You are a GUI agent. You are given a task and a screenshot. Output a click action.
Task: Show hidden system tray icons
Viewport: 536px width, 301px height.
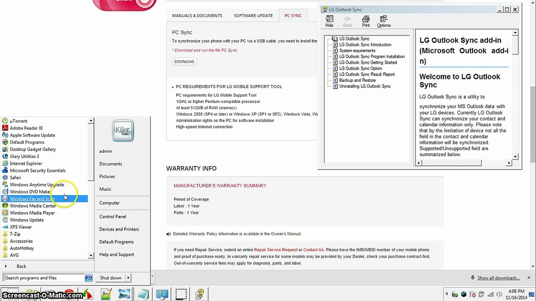pos(447,294)
